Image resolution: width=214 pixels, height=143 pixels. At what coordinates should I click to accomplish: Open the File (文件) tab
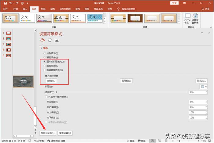point(5,9)
